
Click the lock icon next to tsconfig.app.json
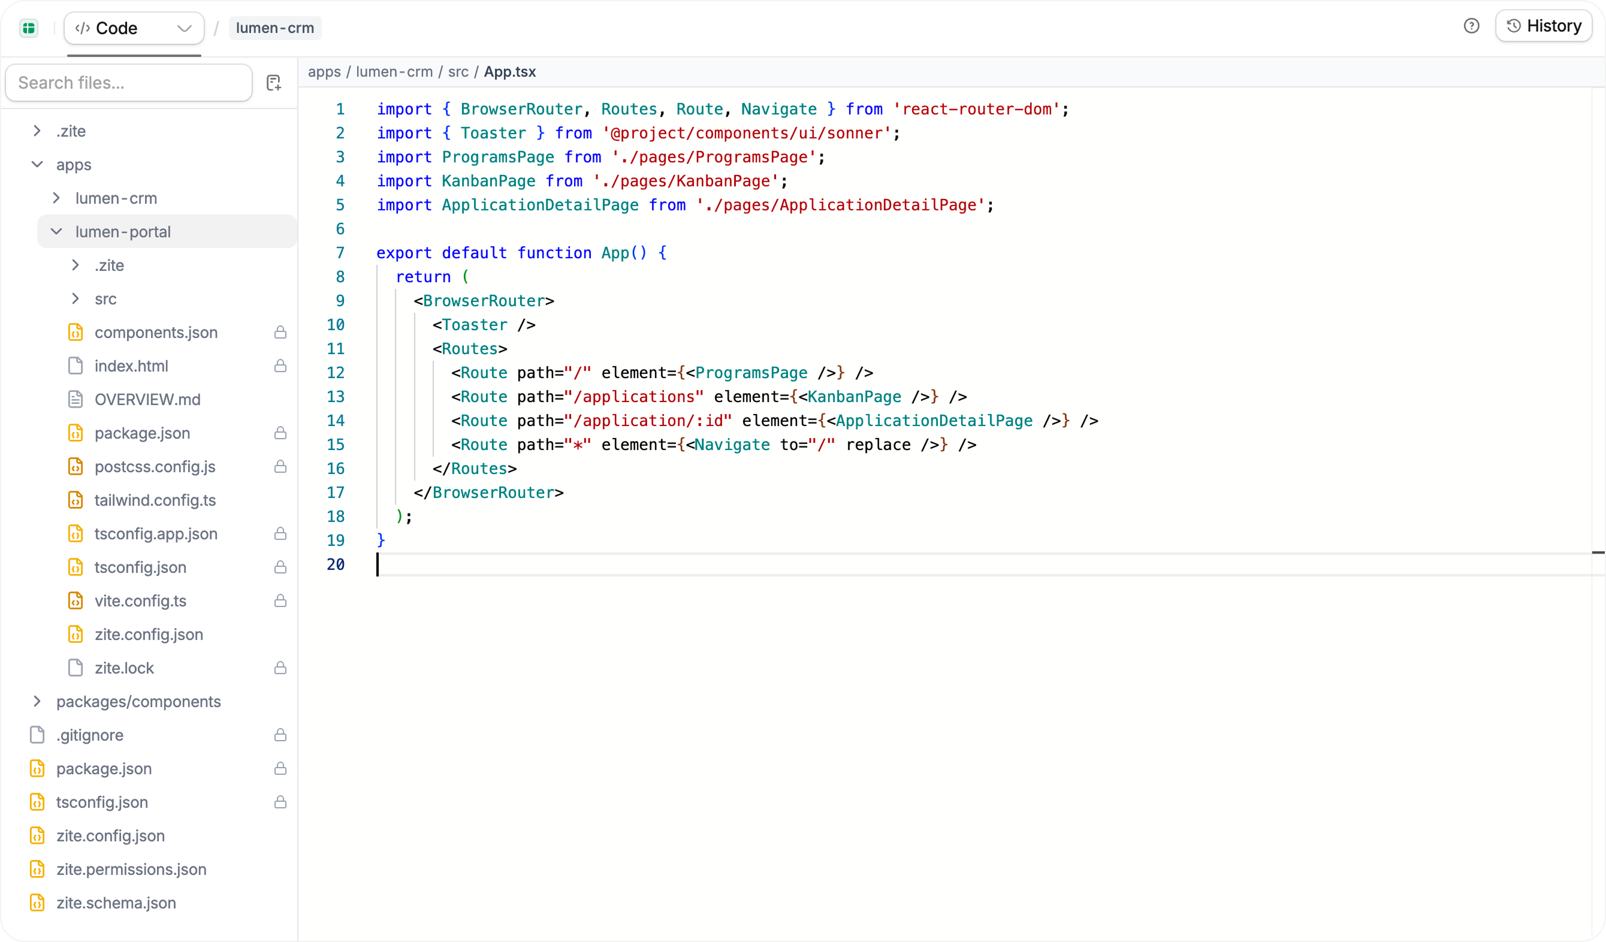click(x=280, y=534)
